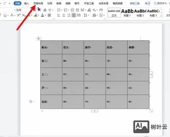Viewport: 170px width, 137px height.
Task: Open the 开发工具 tab
Action: click(x=89, y=4)
